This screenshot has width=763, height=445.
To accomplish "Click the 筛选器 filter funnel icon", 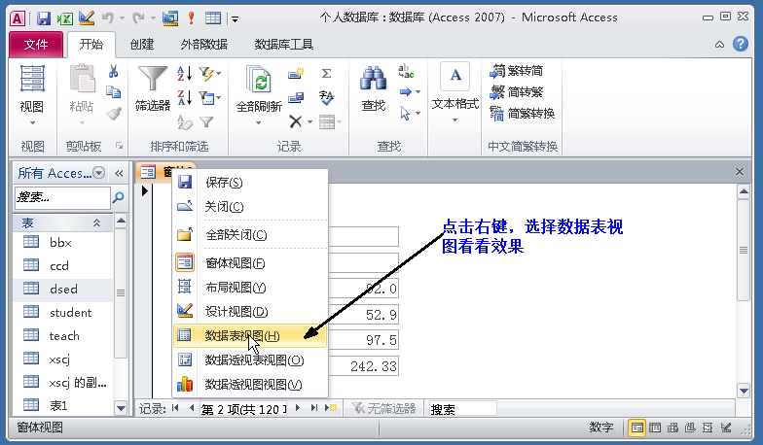I will point(153,87).
